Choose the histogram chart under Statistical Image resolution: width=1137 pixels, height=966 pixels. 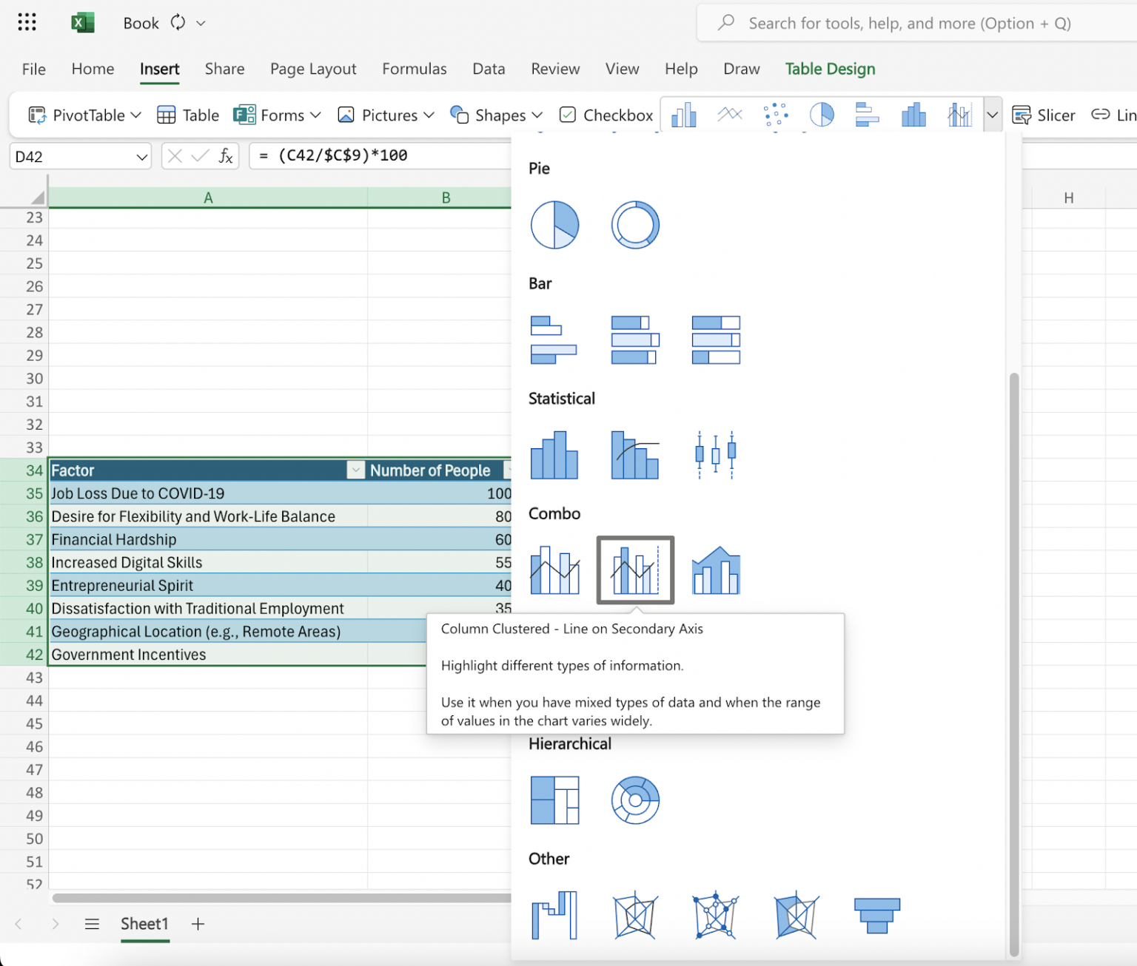(555, 455)
